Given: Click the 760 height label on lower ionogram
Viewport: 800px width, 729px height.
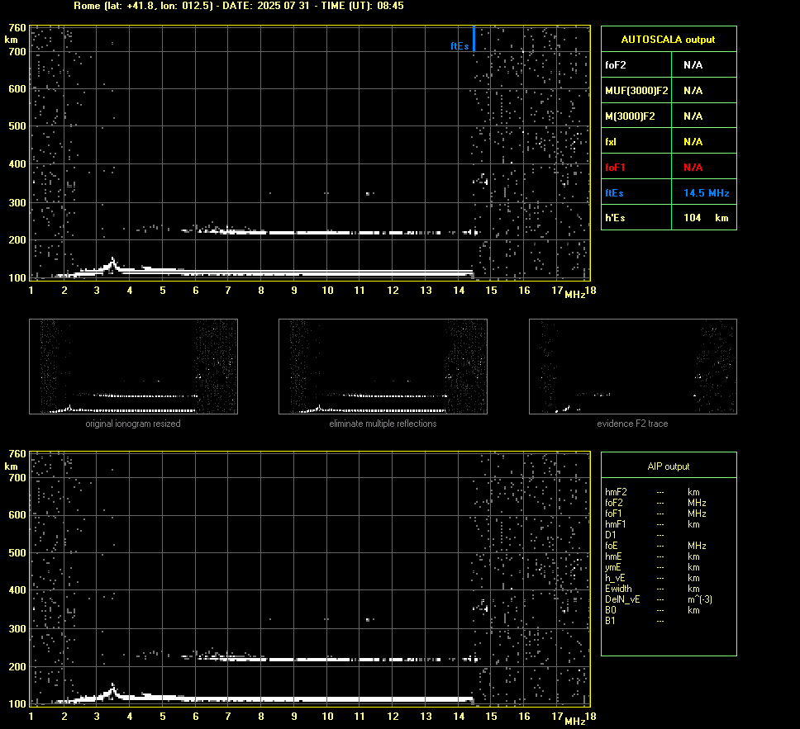Looking at the screenshot, I should click(x=17, y=454).
